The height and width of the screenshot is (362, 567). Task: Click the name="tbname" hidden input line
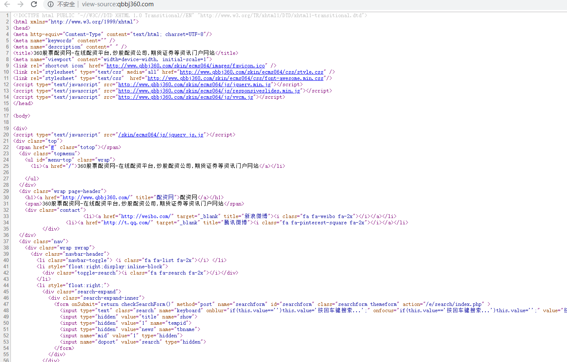tap(130, 329)
